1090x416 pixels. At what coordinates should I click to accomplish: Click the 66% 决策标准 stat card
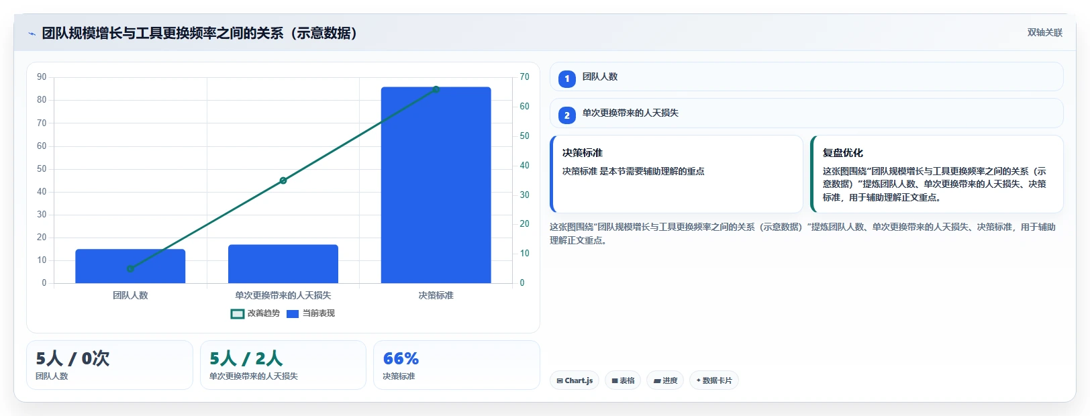tap(456, 365)
